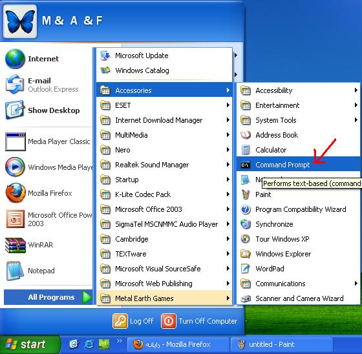Image resolution: width=362 pixels, height=354 pixels.
Task: Click the Command Prompt C:\ icon
Action: 245,165
